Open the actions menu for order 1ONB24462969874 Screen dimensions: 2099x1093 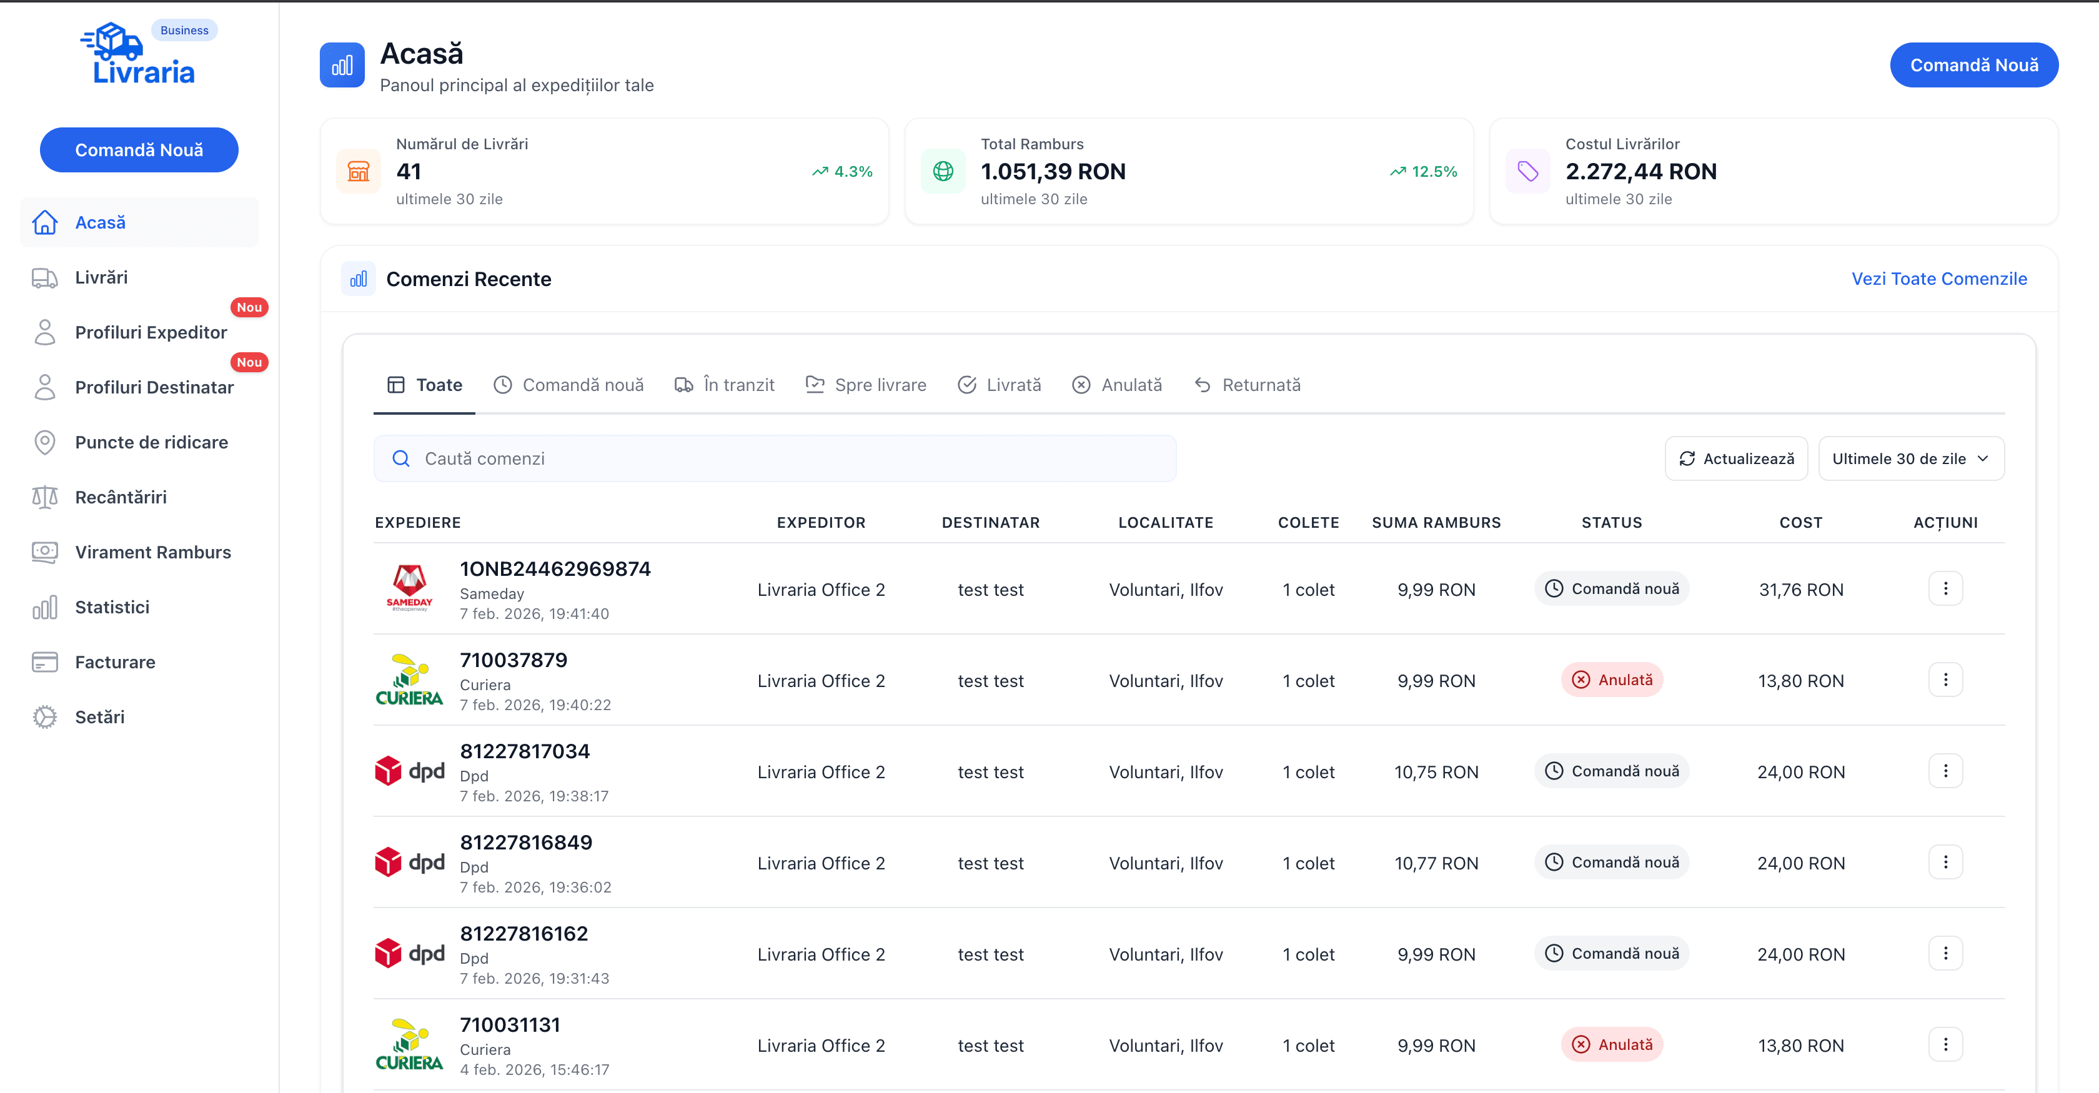click(1945, 588)
